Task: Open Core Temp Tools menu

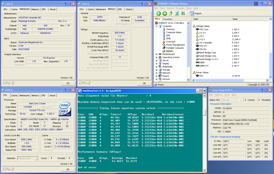Action: (227, 95)
